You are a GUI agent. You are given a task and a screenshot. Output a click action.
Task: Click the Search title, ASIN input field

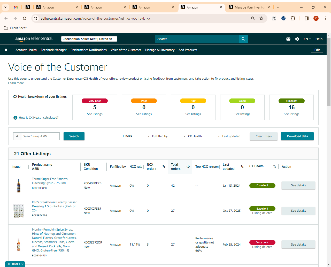pos(40,136)
